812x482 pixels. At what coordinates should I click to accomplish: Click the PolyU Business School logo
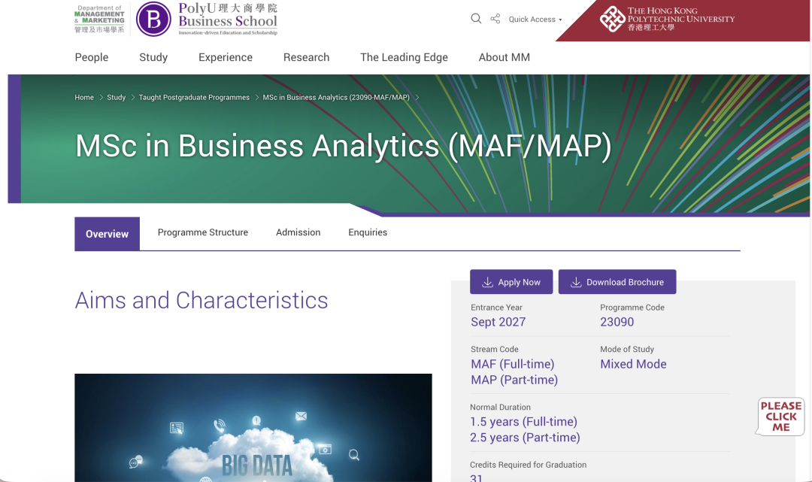(207, 19)
